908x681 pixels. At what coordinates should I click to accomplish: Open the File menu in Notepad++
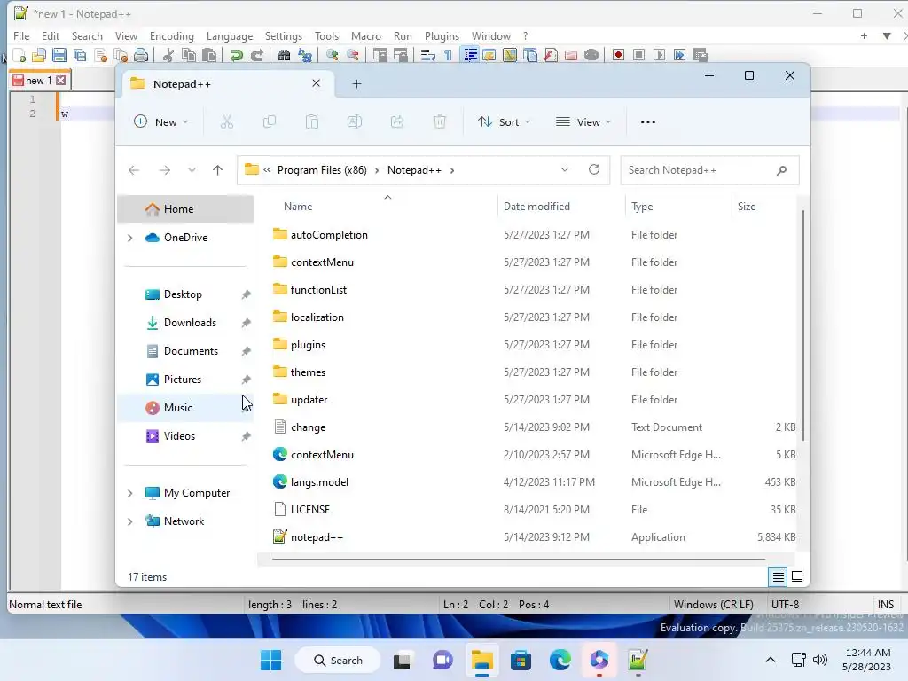pyautogui.click(x=21, y=35)
